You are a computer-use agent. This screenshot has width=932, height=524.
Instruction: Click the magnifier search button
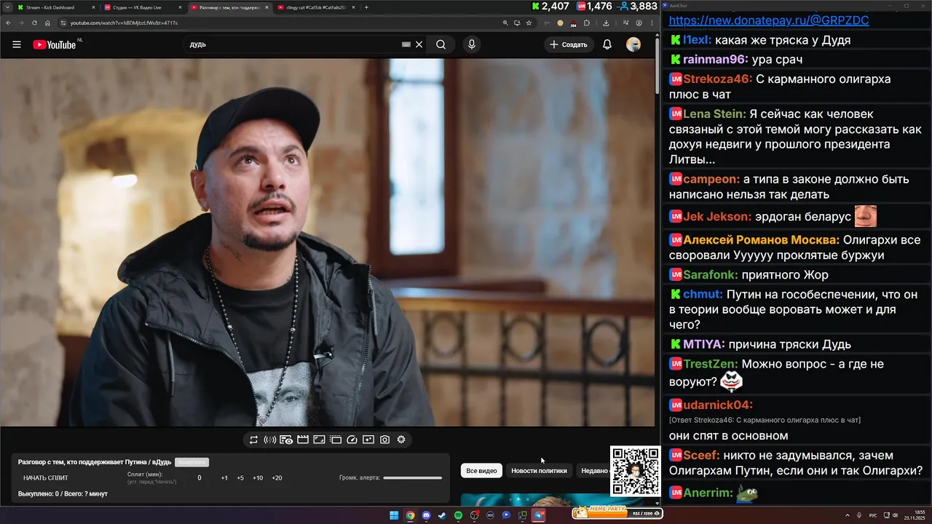441,44
